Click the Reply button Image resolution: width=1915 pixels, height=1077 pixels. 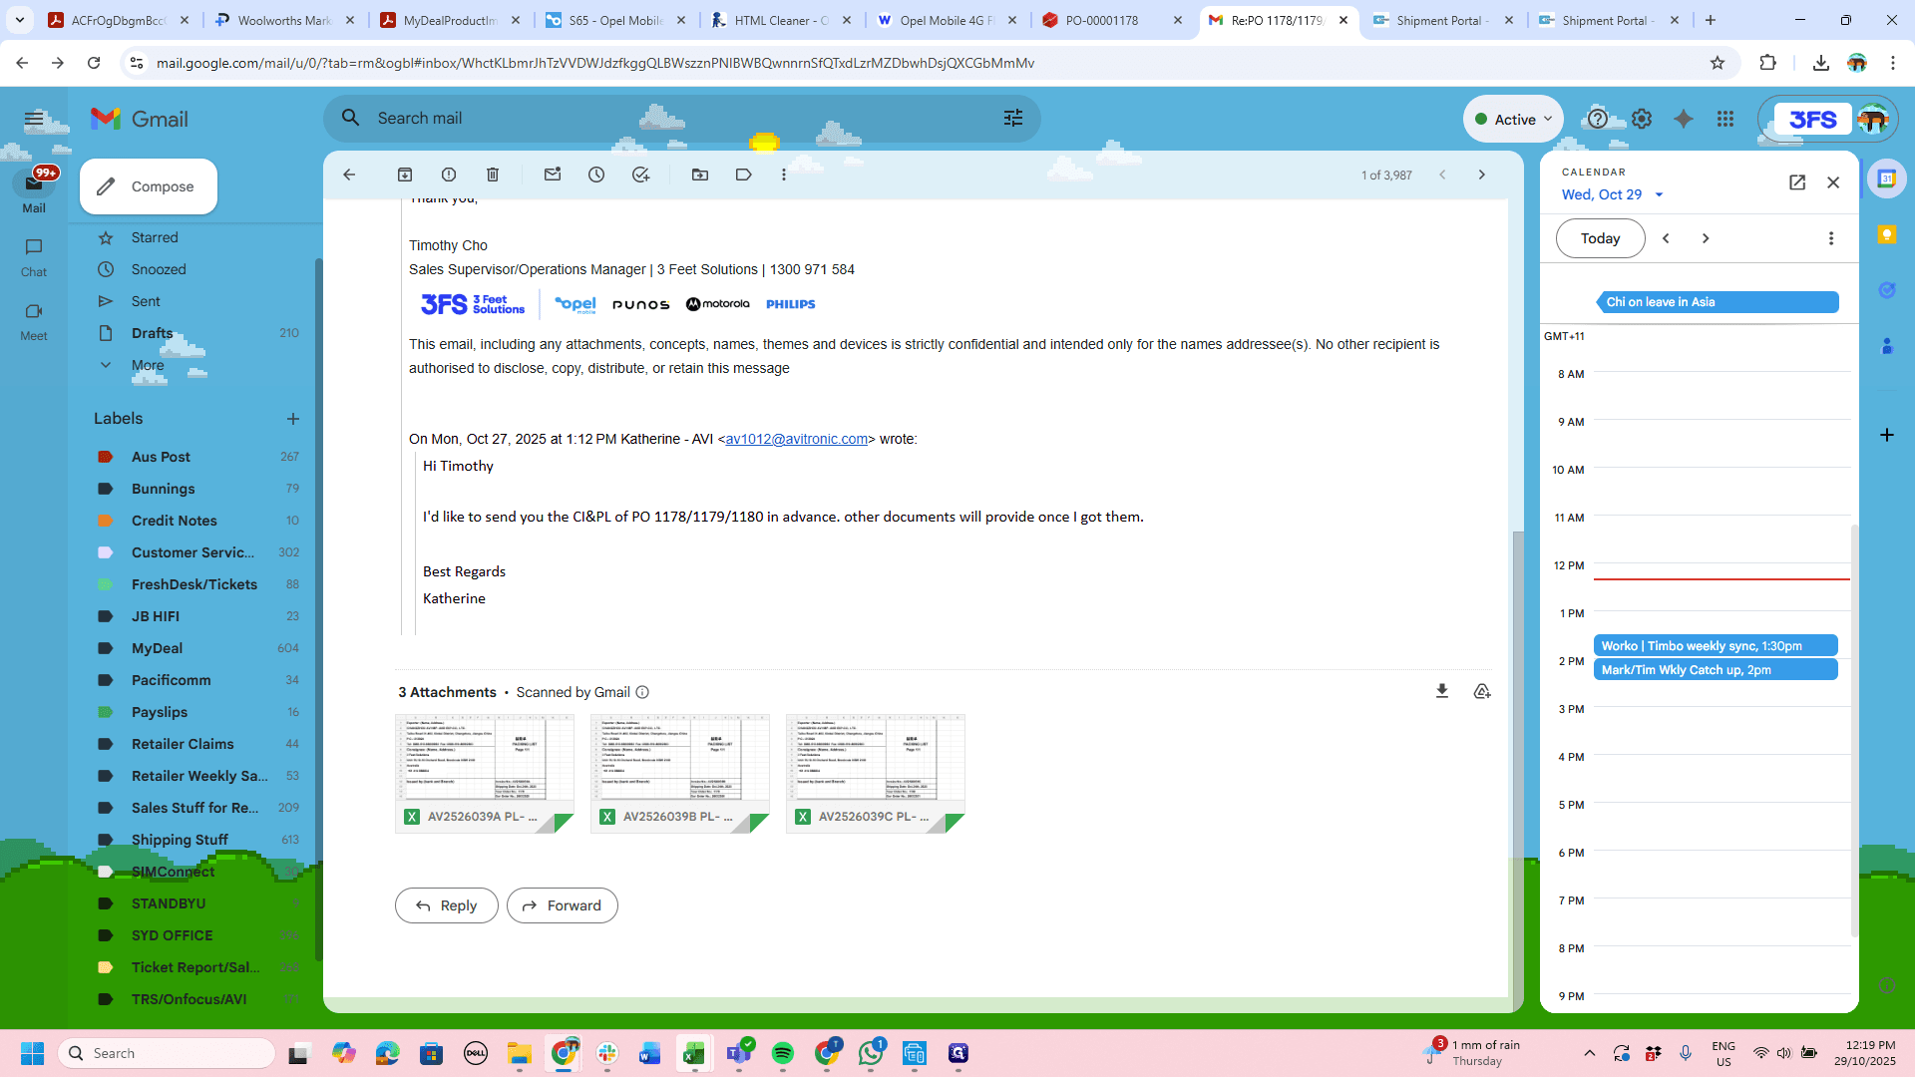coord(447,905)
